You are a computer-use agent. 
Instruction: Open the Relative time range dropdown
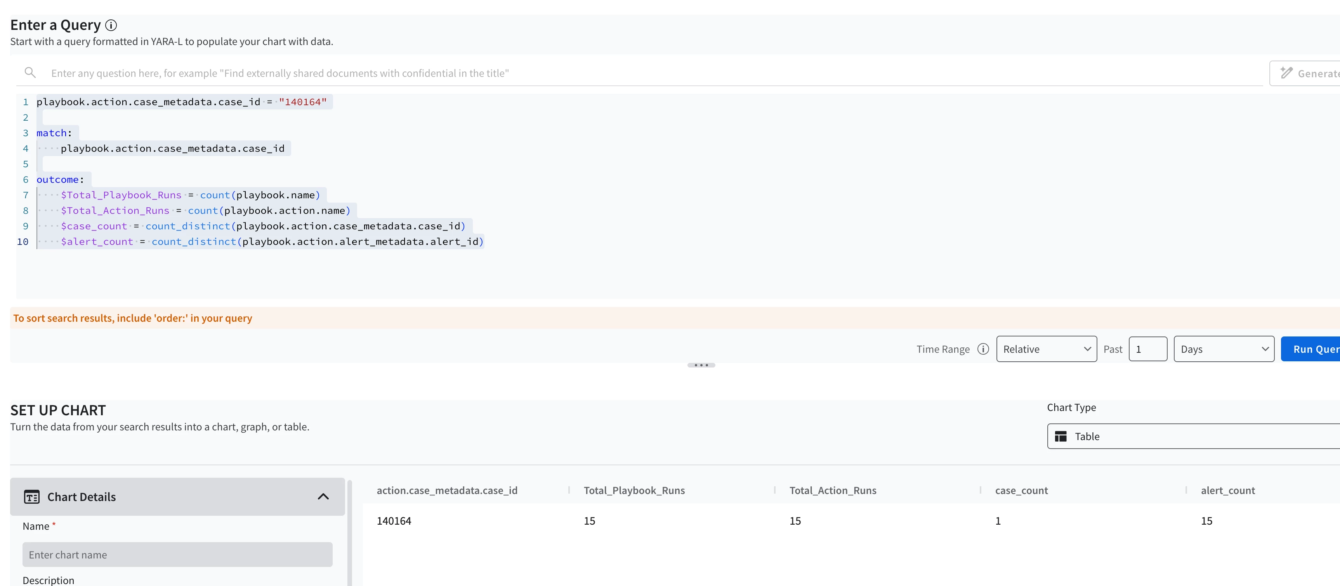[x=1046, y=349]
